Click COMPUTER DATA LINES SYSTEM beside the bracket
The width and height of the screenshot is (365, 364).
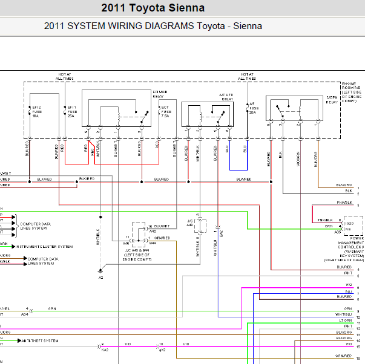pyautogui.click(x=36, y=226)
